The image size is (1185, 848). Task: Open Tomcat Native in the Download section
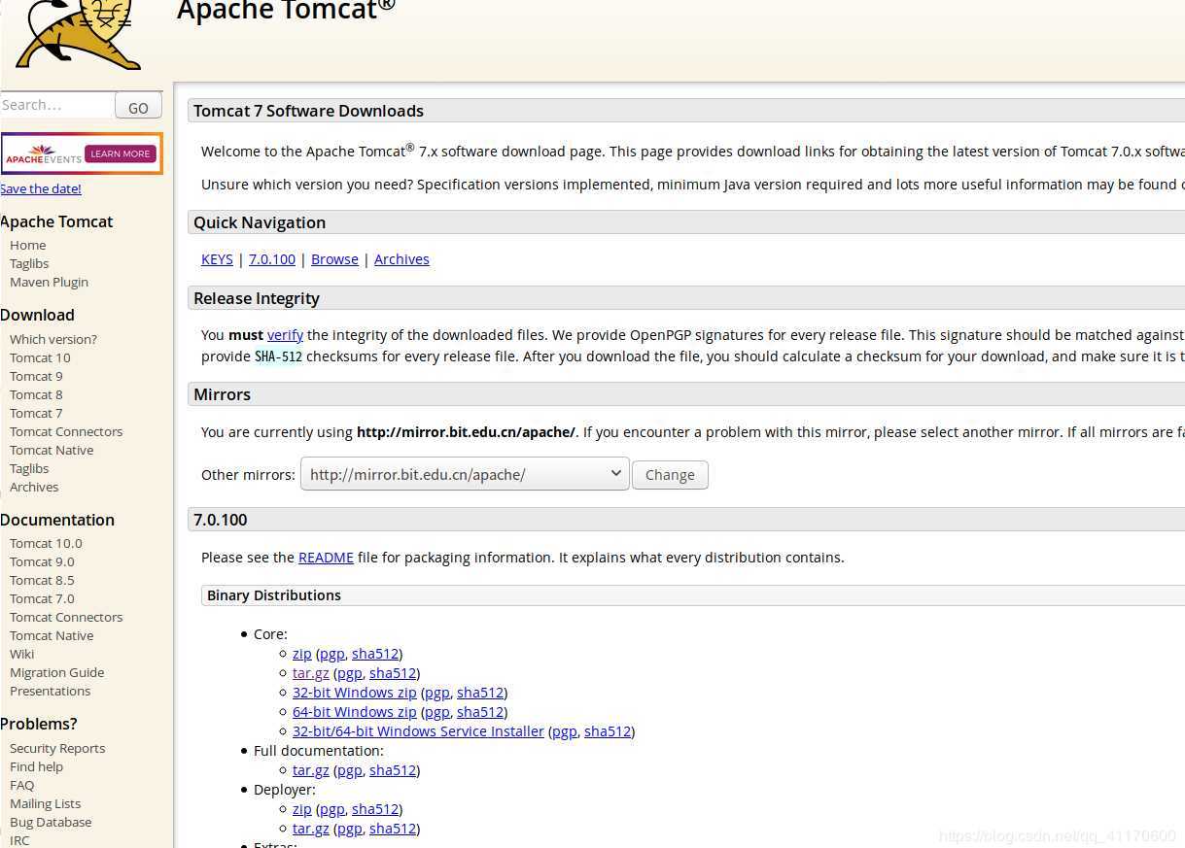coord(52,450)
